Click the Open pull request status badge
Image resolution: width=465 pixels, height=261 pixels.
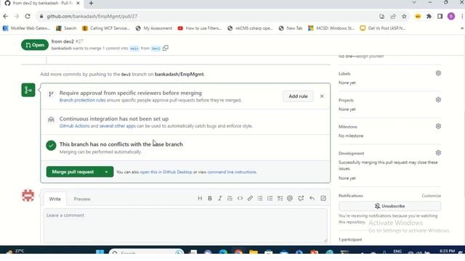tap(35, 45)
